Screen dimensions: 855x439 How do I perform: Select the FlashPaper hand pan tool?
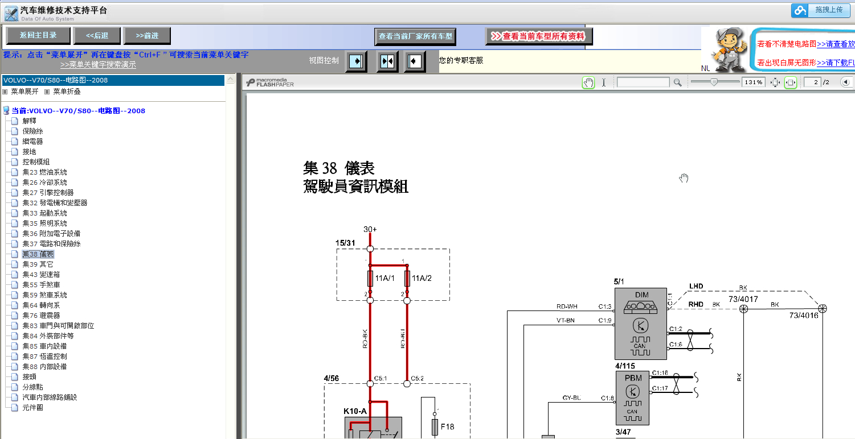pos(588,82)
